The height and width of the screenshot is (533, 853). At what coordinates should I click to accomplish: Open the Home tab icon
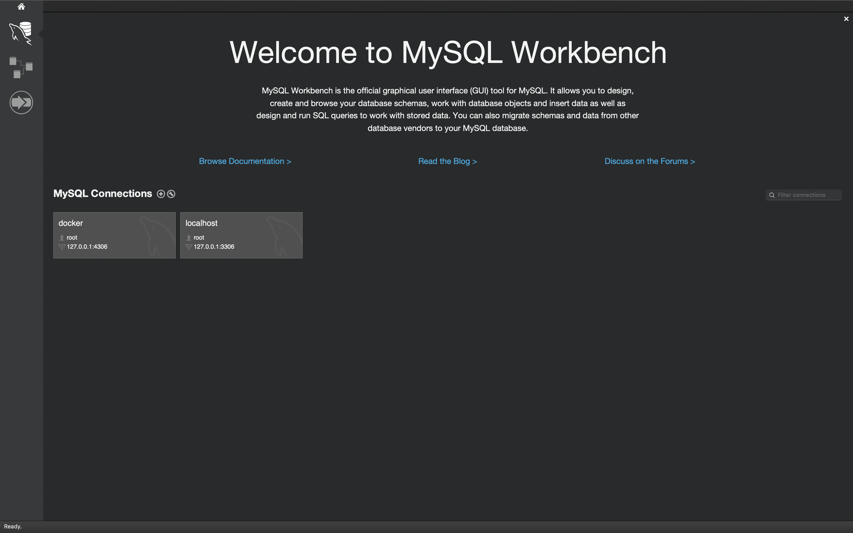pos(21,6)
